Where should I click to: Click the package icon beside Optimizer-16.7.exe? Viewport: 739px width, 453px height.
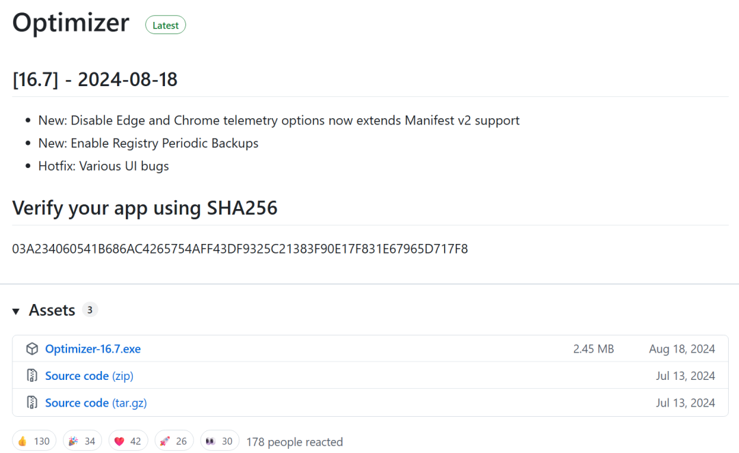pyautogui.click(x=31, y=349)
